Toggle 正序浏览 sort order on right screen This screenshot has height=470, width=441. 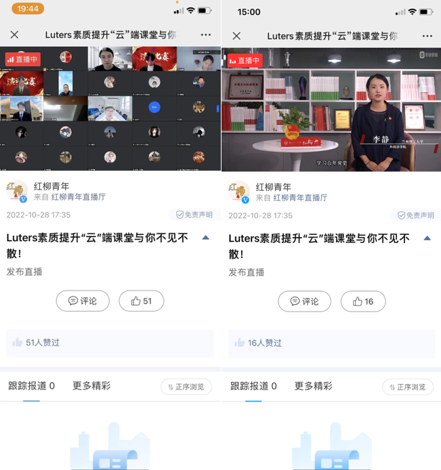pos(408,387)
